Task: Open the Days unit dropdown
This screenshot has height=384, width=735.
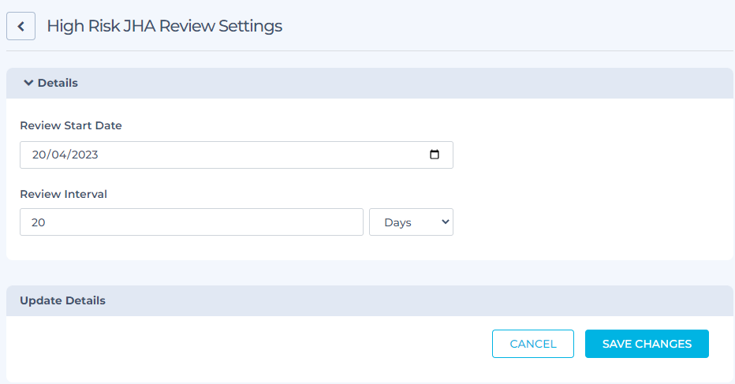Action: [411, 222]
